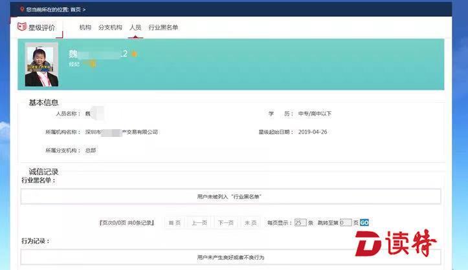Open the agent's profile photo
468x270 pixels.
pos(41,65)
